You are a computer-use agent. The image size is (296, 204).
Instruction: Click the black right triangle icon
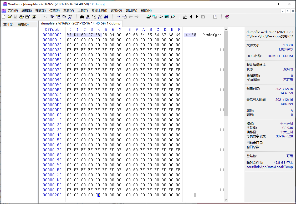coord(197,17)
